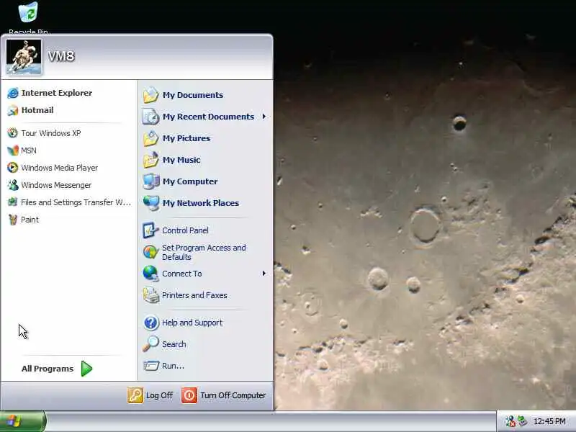Click the Help and Support label
Viewport: 576px width, 432px height.
pos(192,323)
